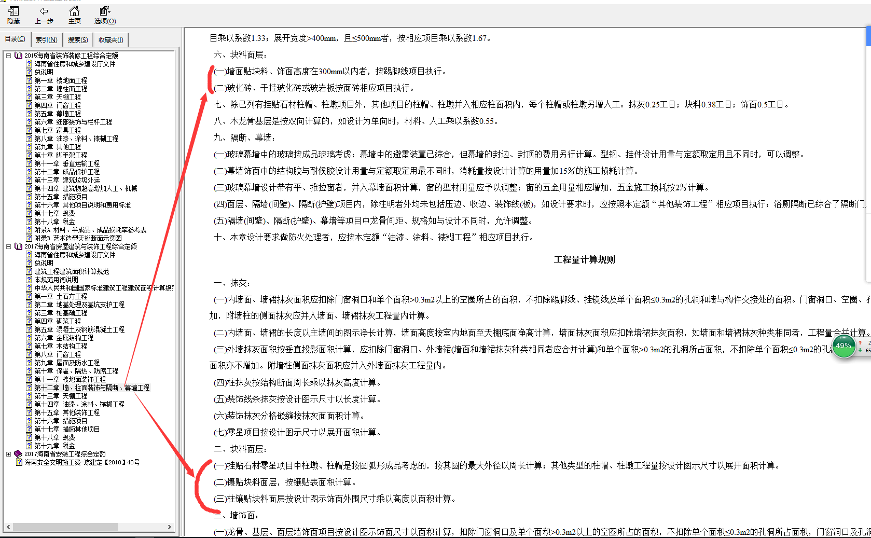Click the page icon beside 第十一章 垂直运输工程
The height and width of the screenshot is (538, 871).
coord(30,163)
